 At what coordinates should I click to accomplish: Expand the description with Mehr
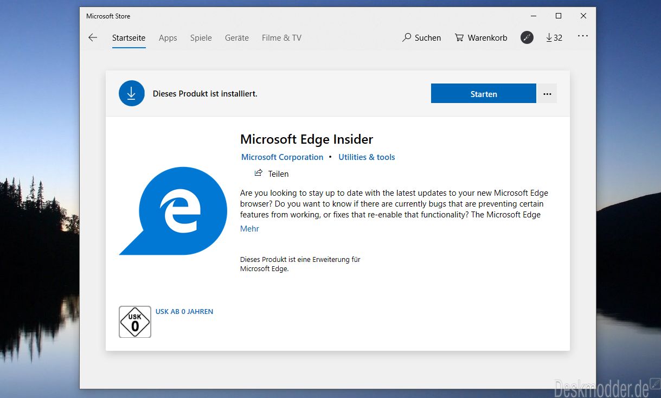pos(249,229)
